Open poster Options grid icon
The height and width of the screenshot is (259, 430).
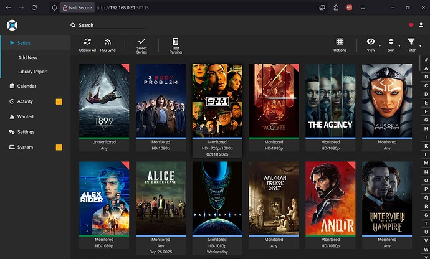click(340, 42)
